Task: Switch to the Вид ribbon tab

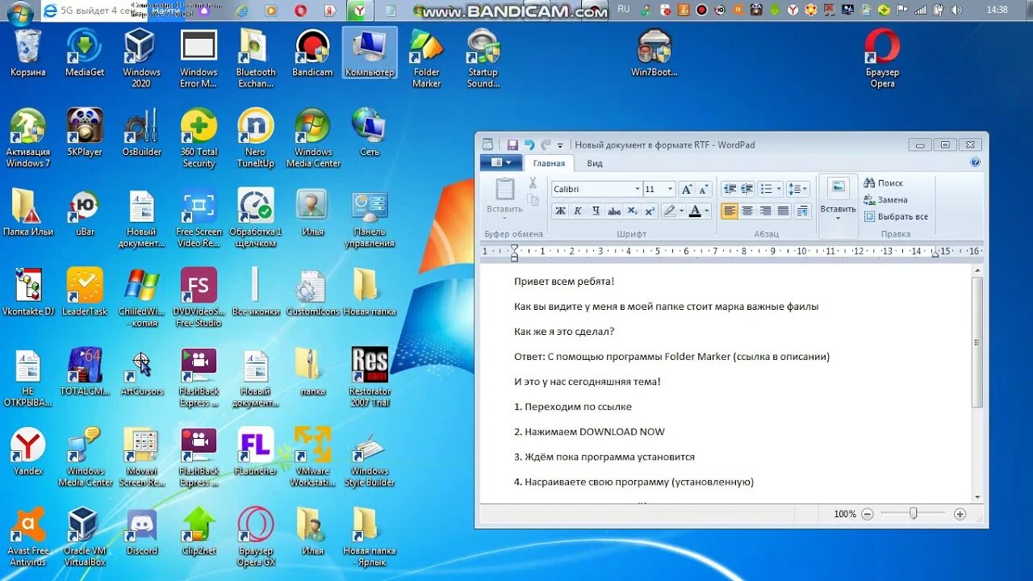Action: [595, 163]
